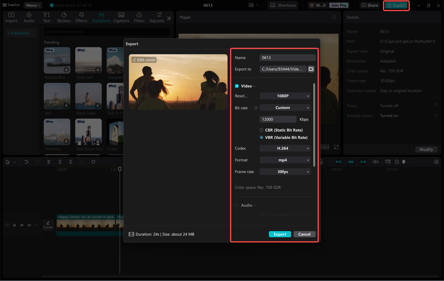Open the track's three-dot more options
Viewport: 444px width, 281px height.
[x=36, y=225]
